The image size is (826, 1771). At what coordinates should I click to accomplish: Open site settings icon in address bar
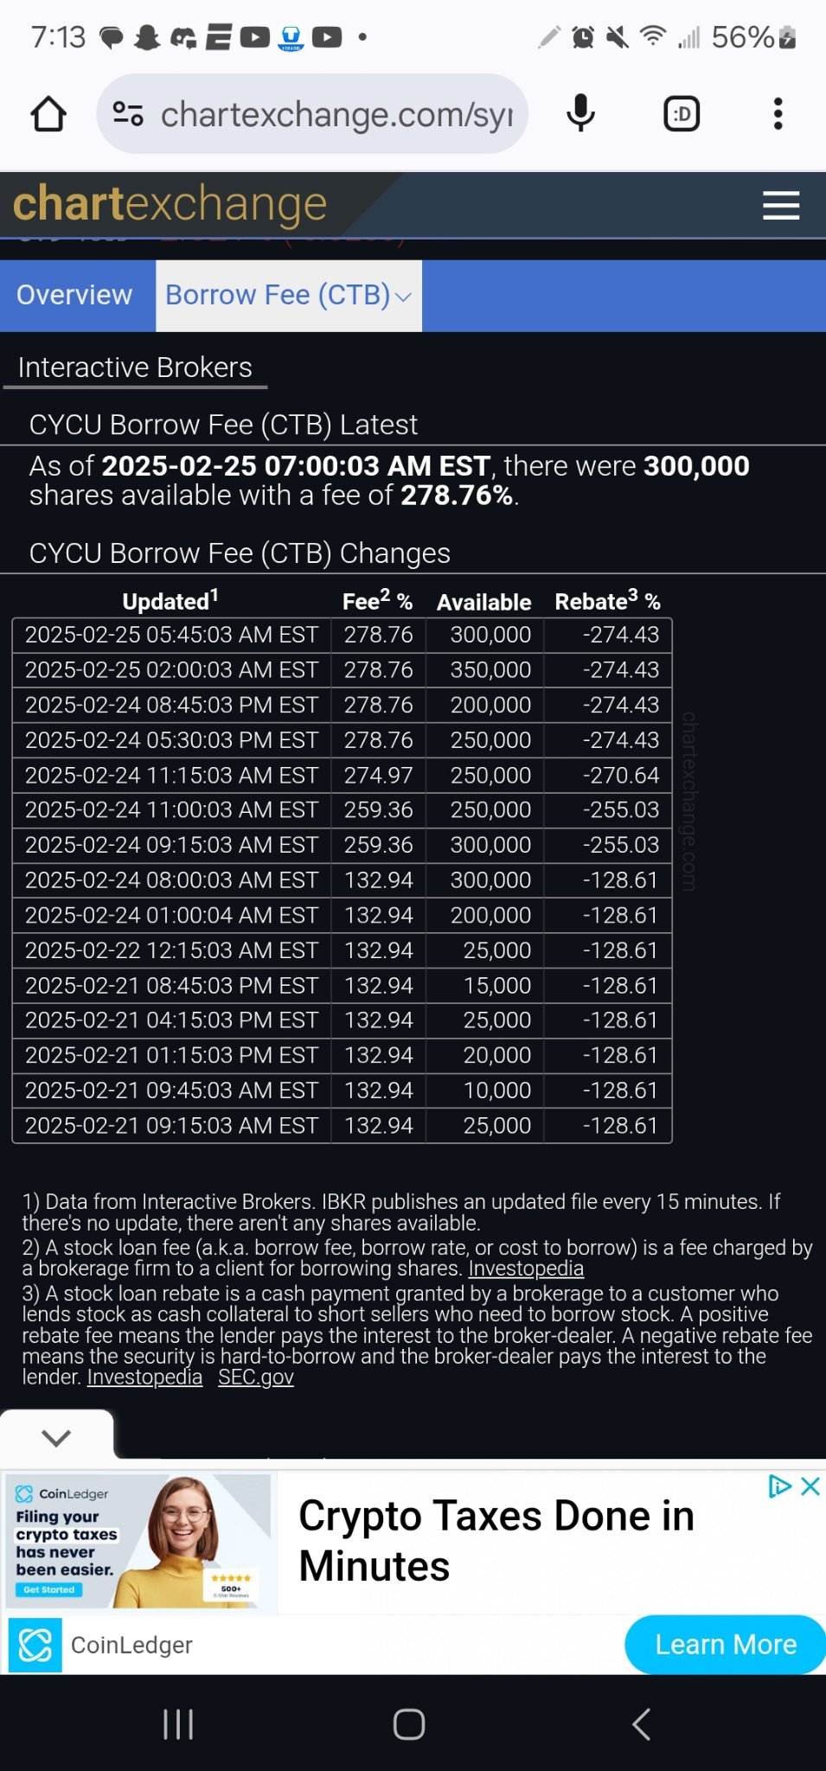(x=128, y=114)
